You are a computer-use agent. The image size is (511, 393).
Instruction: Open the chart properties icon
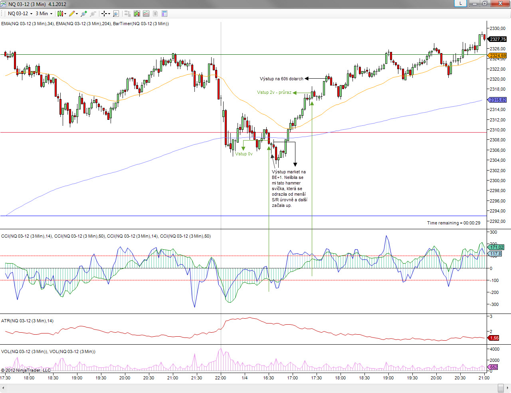[164, 14]
